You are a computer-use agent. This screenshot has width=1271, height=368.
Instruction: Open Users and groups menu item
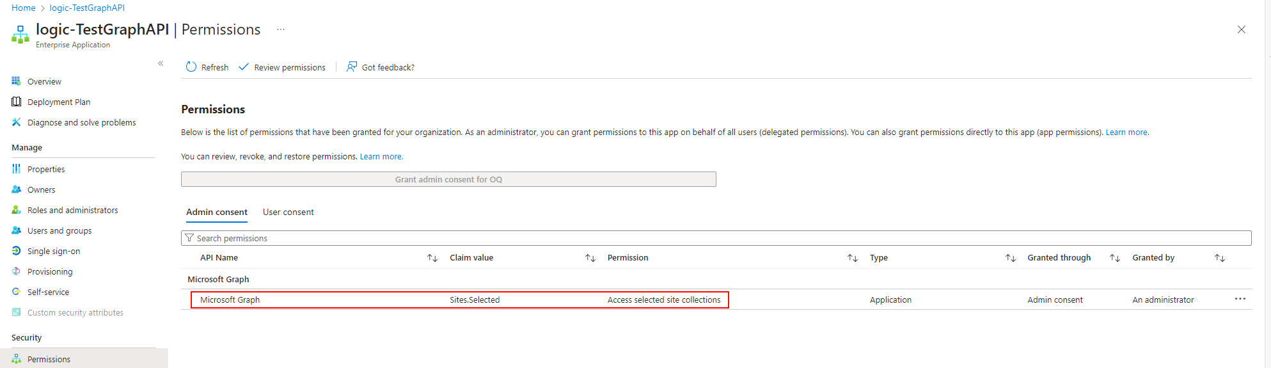click(59, 230)
